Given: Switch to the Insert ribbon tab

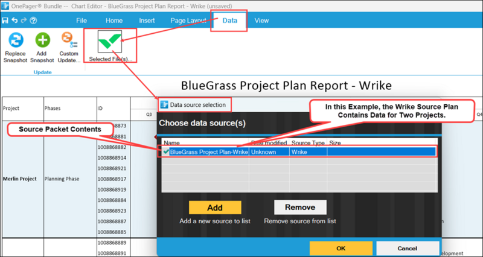Looking at the screenshot, I should pyautogui.click(x=147, y=21).
